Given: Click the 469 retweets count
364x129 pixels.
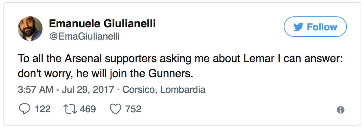Looking at the screenshot, I should [88, 109].
